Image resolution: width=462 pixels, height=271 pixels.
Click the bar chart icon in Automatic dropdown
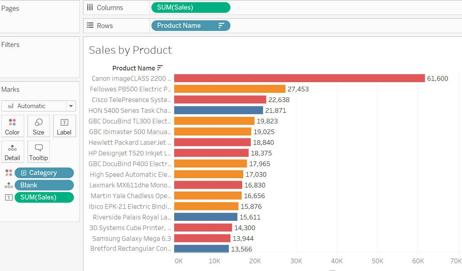(11, 106)
